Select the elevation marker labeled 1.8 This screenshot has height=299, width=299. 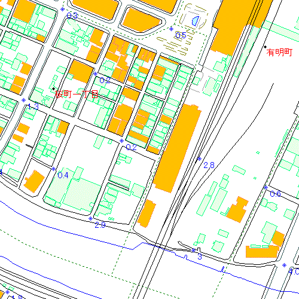click(7, 292)
